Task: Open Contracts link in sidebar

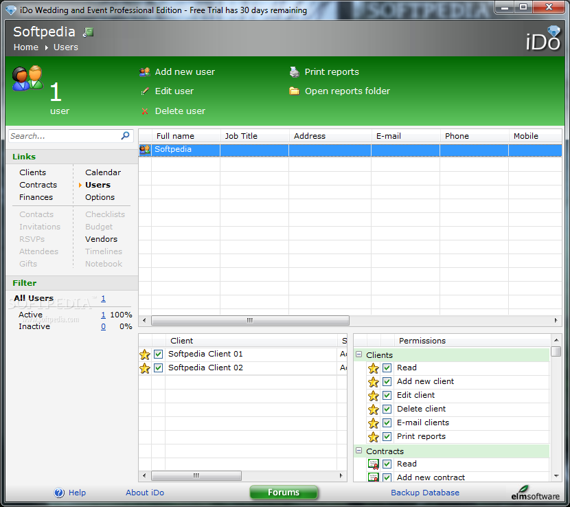Action: click(x=38, y=185)
